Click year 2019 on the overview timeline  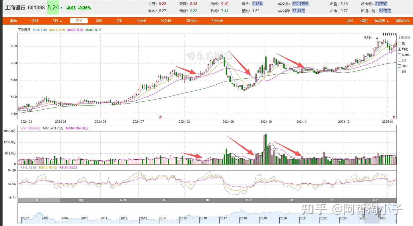[x=263, y=218]
